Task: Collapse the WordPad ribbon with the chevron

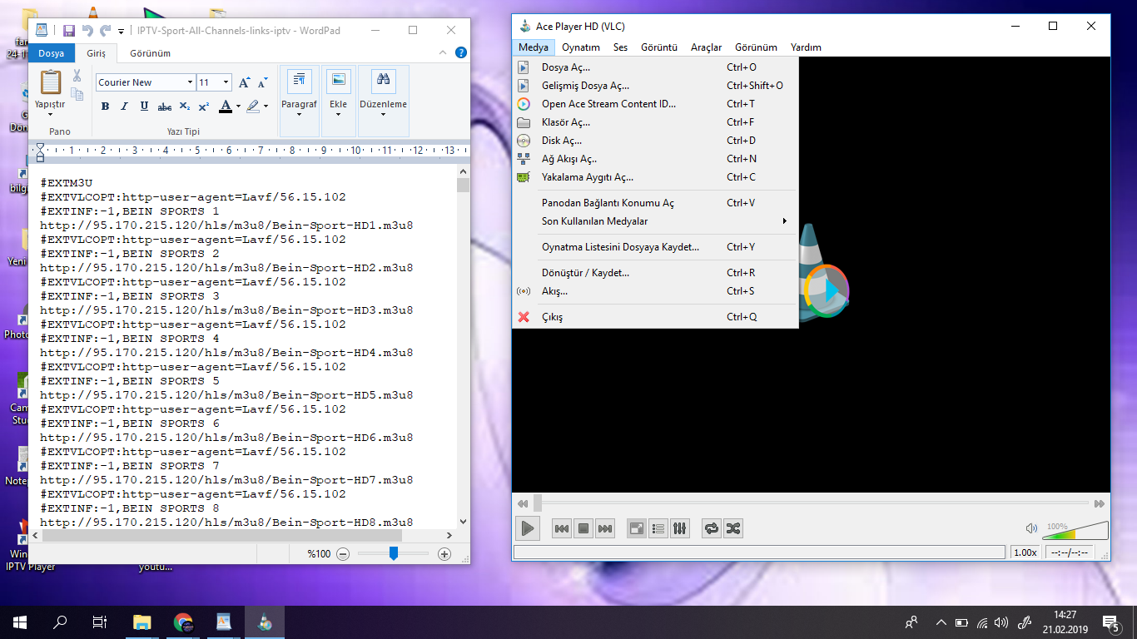Action: coord(442,52)
